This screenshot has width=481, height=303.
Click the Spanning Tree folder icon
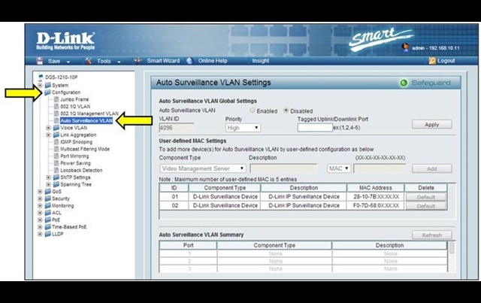pyautogui.click(x=56, y=184)
